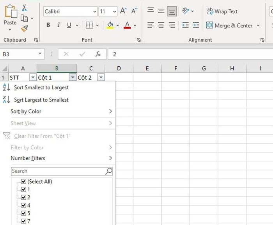Align text left
The image size is (273, 225).
(151, 25)
